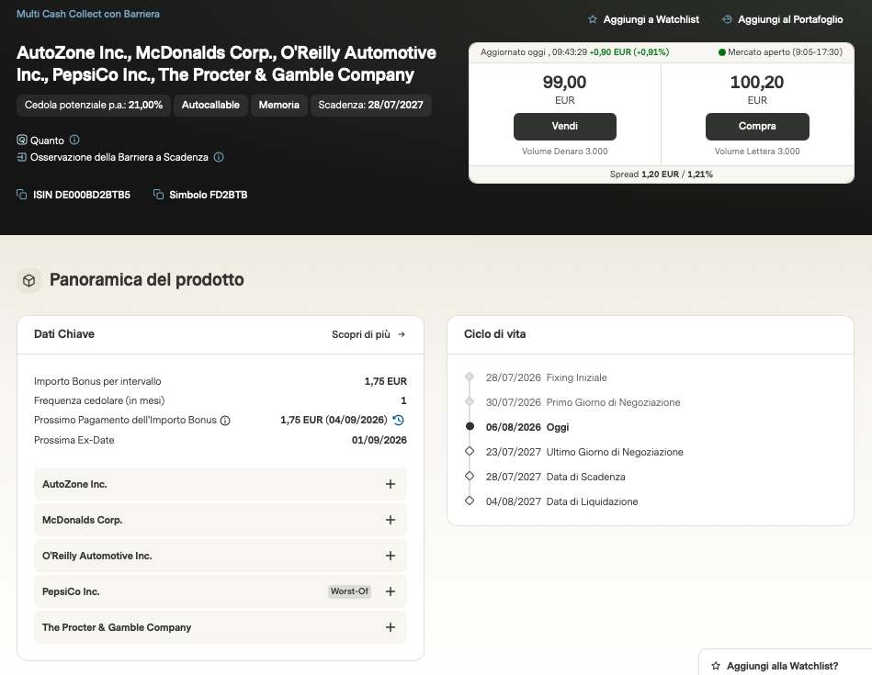Click Spread 1,20 EUR / 1,21% text
The image size is (872, 675).
pyautogui.click(x=662, y=174)
